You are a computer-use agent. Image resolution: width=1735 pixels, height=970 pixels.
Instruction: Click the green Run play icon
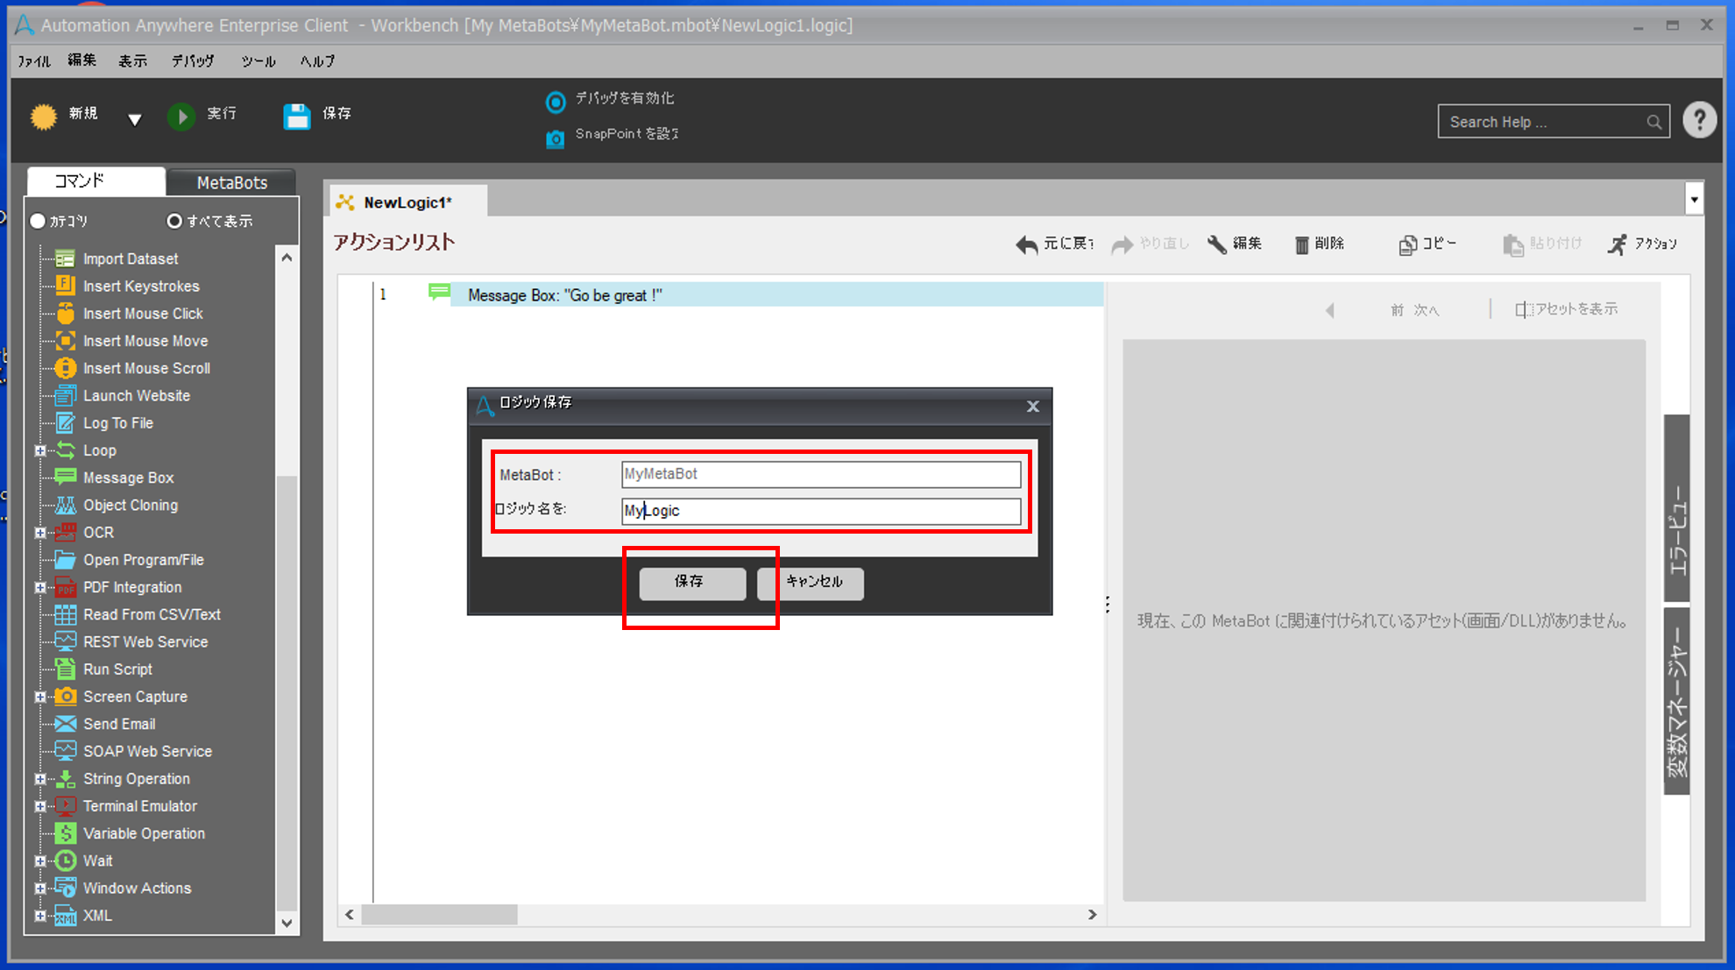click(181, 116)
